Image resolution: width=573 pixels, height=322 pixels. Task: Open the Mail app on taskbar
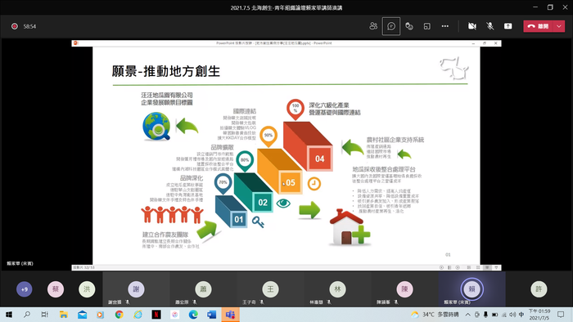[x=82, y=315]
